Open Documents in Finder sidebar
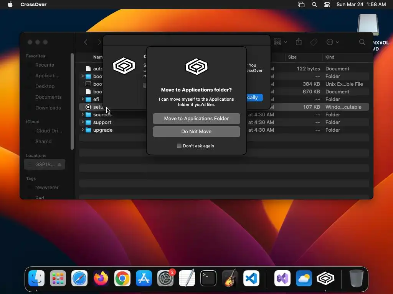The image size is (393, 294). coord(48,97)
